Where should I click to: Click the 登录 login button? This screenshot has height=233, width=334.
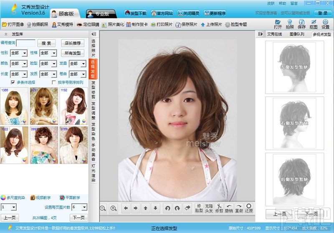[x=323, y=13]
